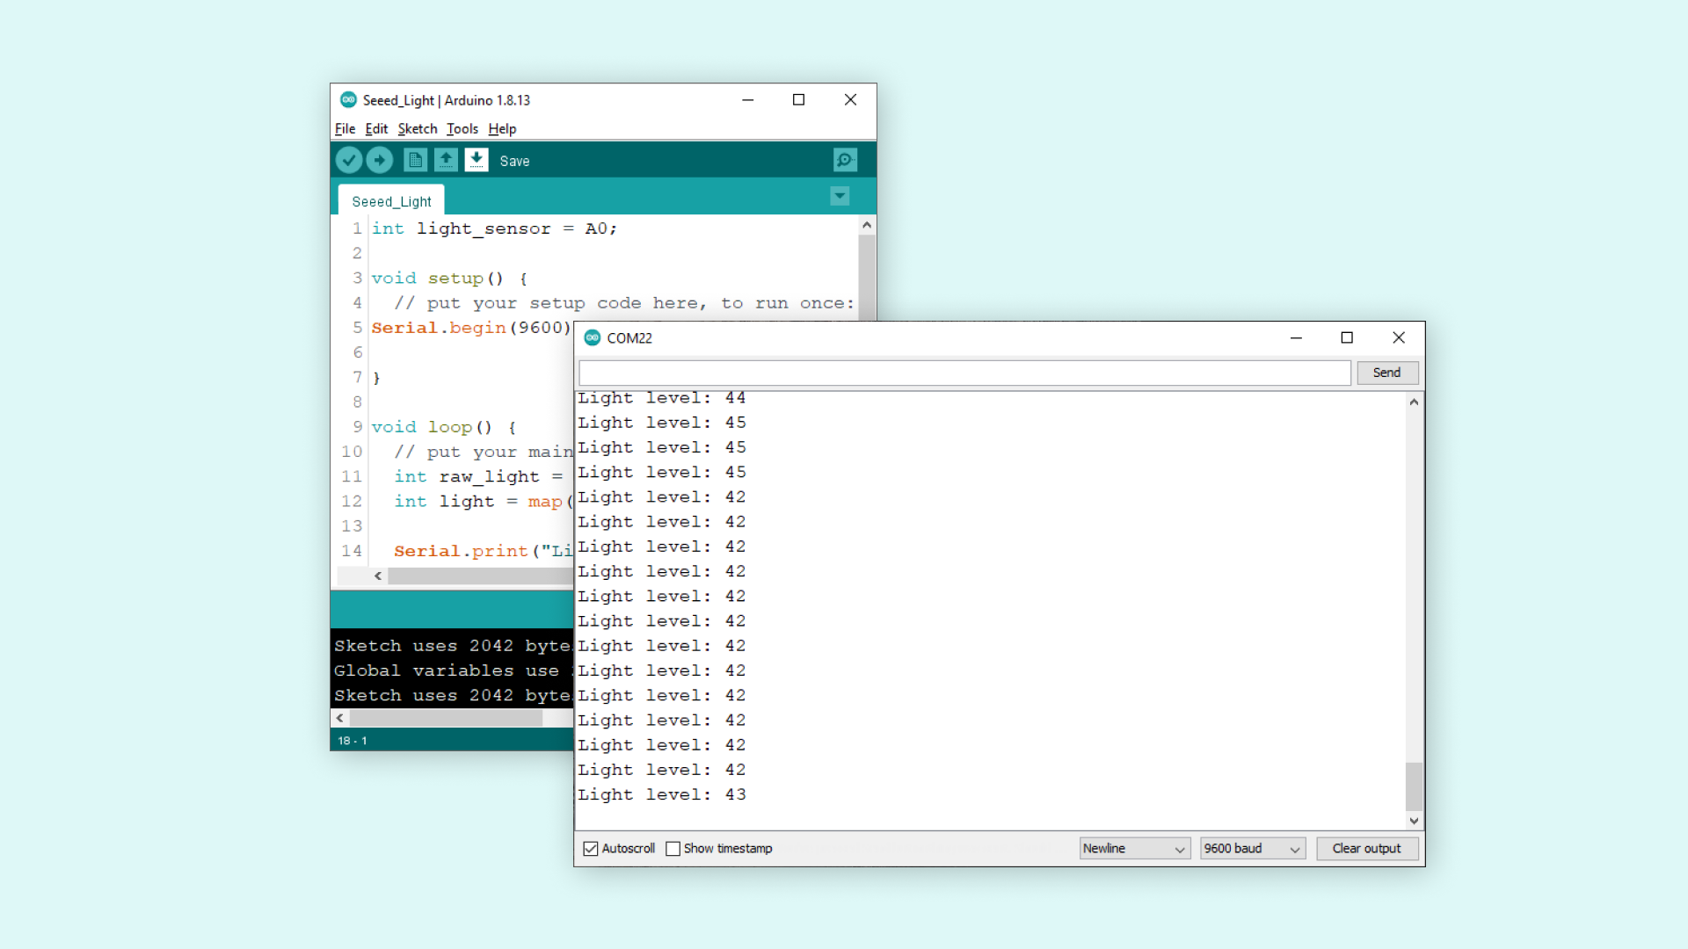
Task: Select the Seeed_Light sketch tab
Action: click(x=391, y=201)
